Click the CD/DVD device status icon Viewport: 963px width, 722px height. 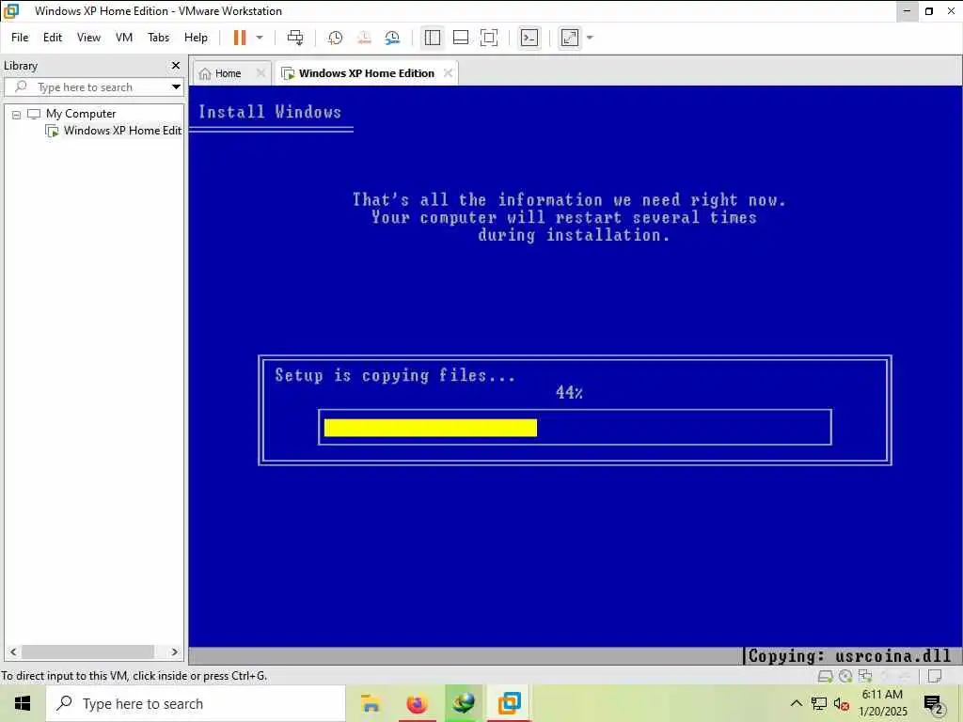tap(845, 676)
